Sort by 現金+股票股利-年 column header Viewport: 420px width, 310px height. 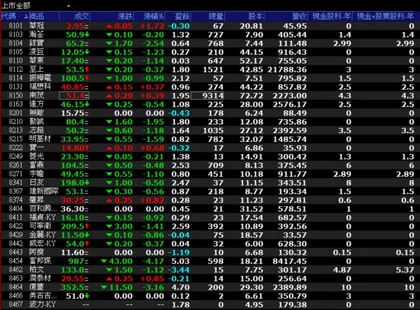click(384, 16)
